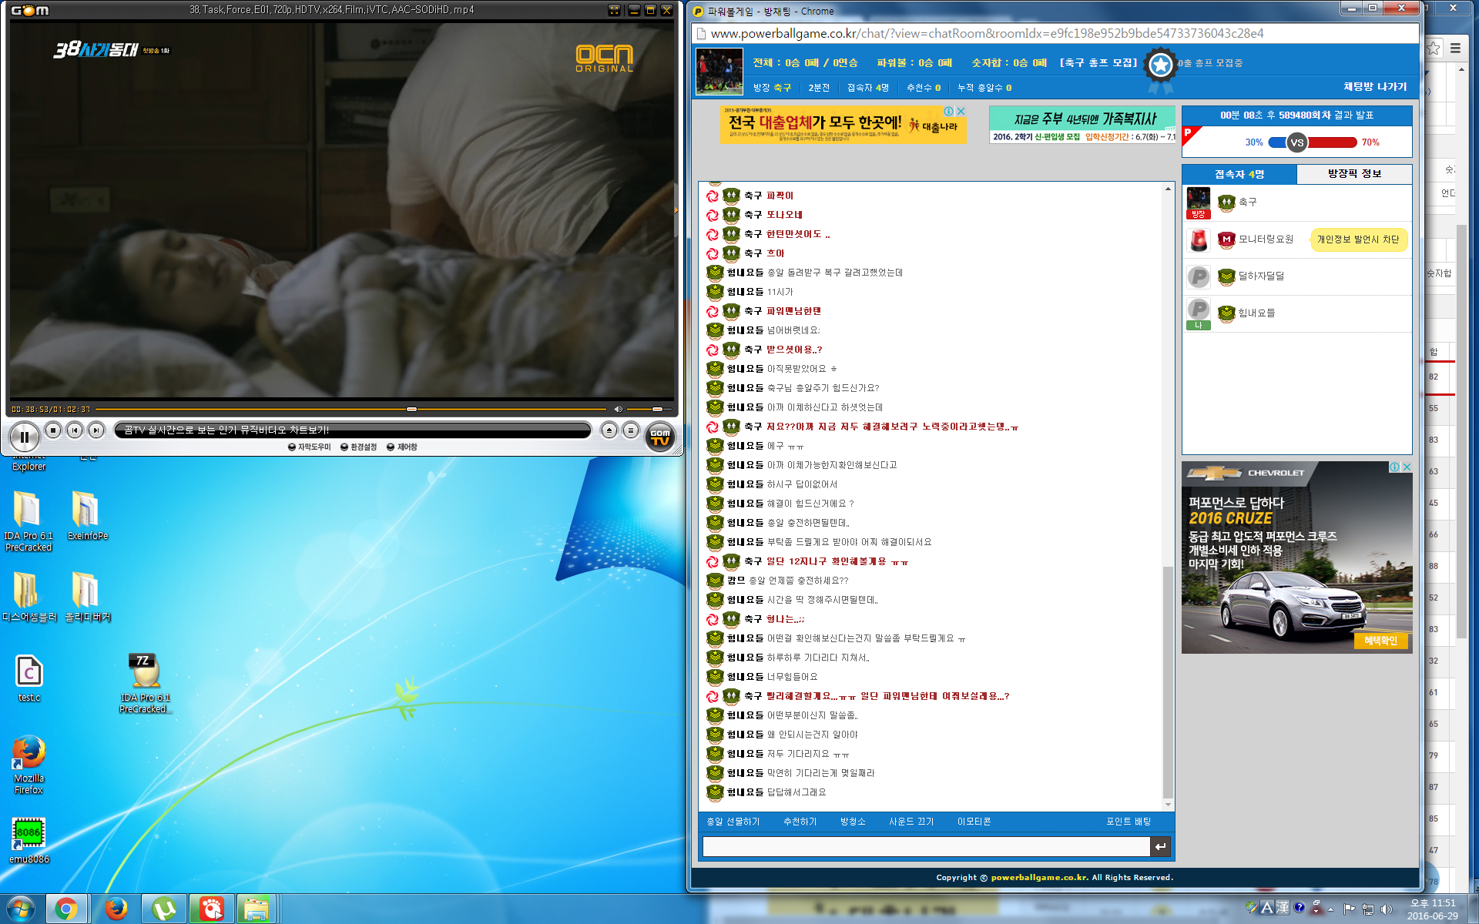Click the bookmark star in background Chrome window
1479x924 pixels.
coord(1434,48)
